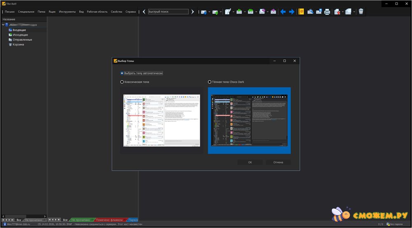Click the blue right arrow icon
The height and width of the screenshot is (228, 412).
292,12
